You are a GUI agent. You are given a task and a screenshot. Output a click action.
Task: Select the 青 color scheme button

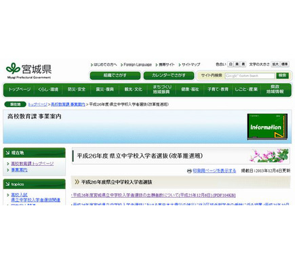(x=243, y=64)
